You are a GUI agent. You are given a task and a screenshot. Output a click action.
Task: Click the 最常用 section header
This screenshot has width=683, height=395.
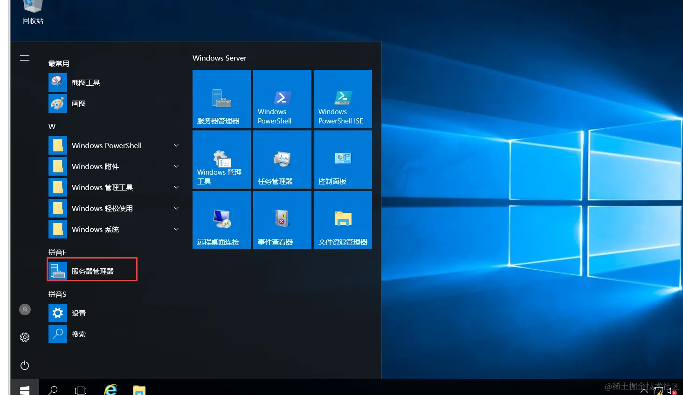tap(59, 63)
